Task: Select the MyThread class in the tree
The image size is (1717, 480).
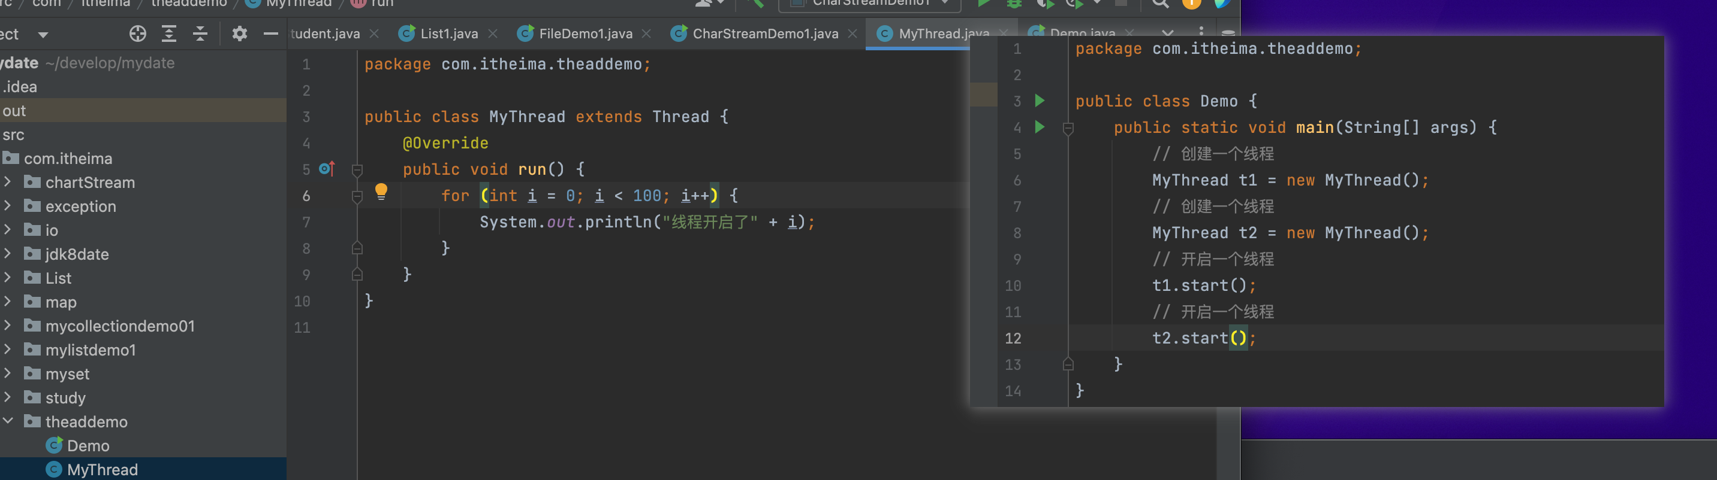Action: (143, 469)
